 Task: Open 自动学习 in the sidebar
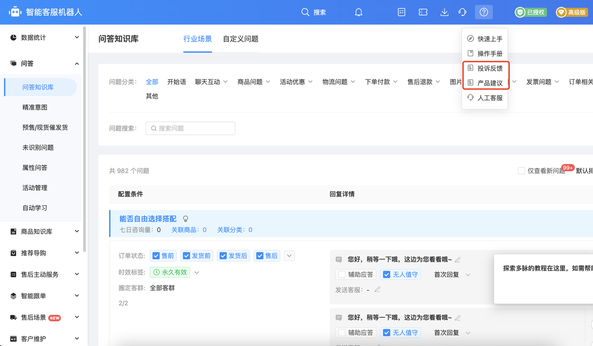pos(35,208)
